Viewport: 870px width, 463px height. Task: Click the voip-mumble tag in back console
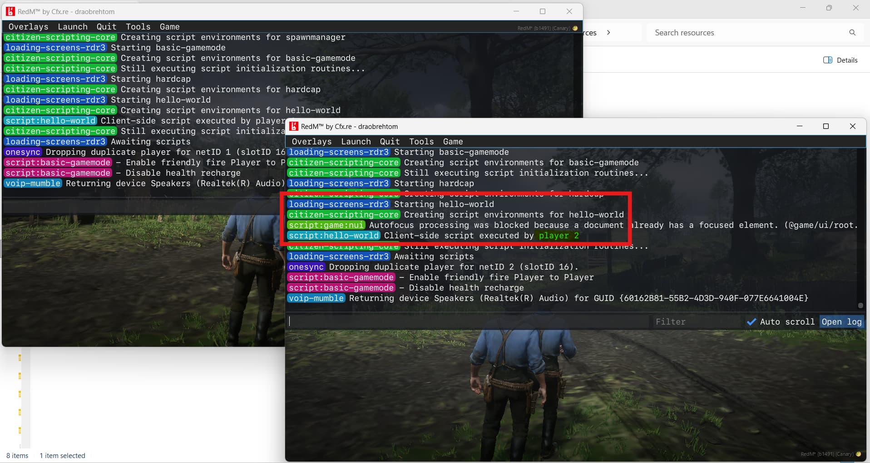[33, 183]
